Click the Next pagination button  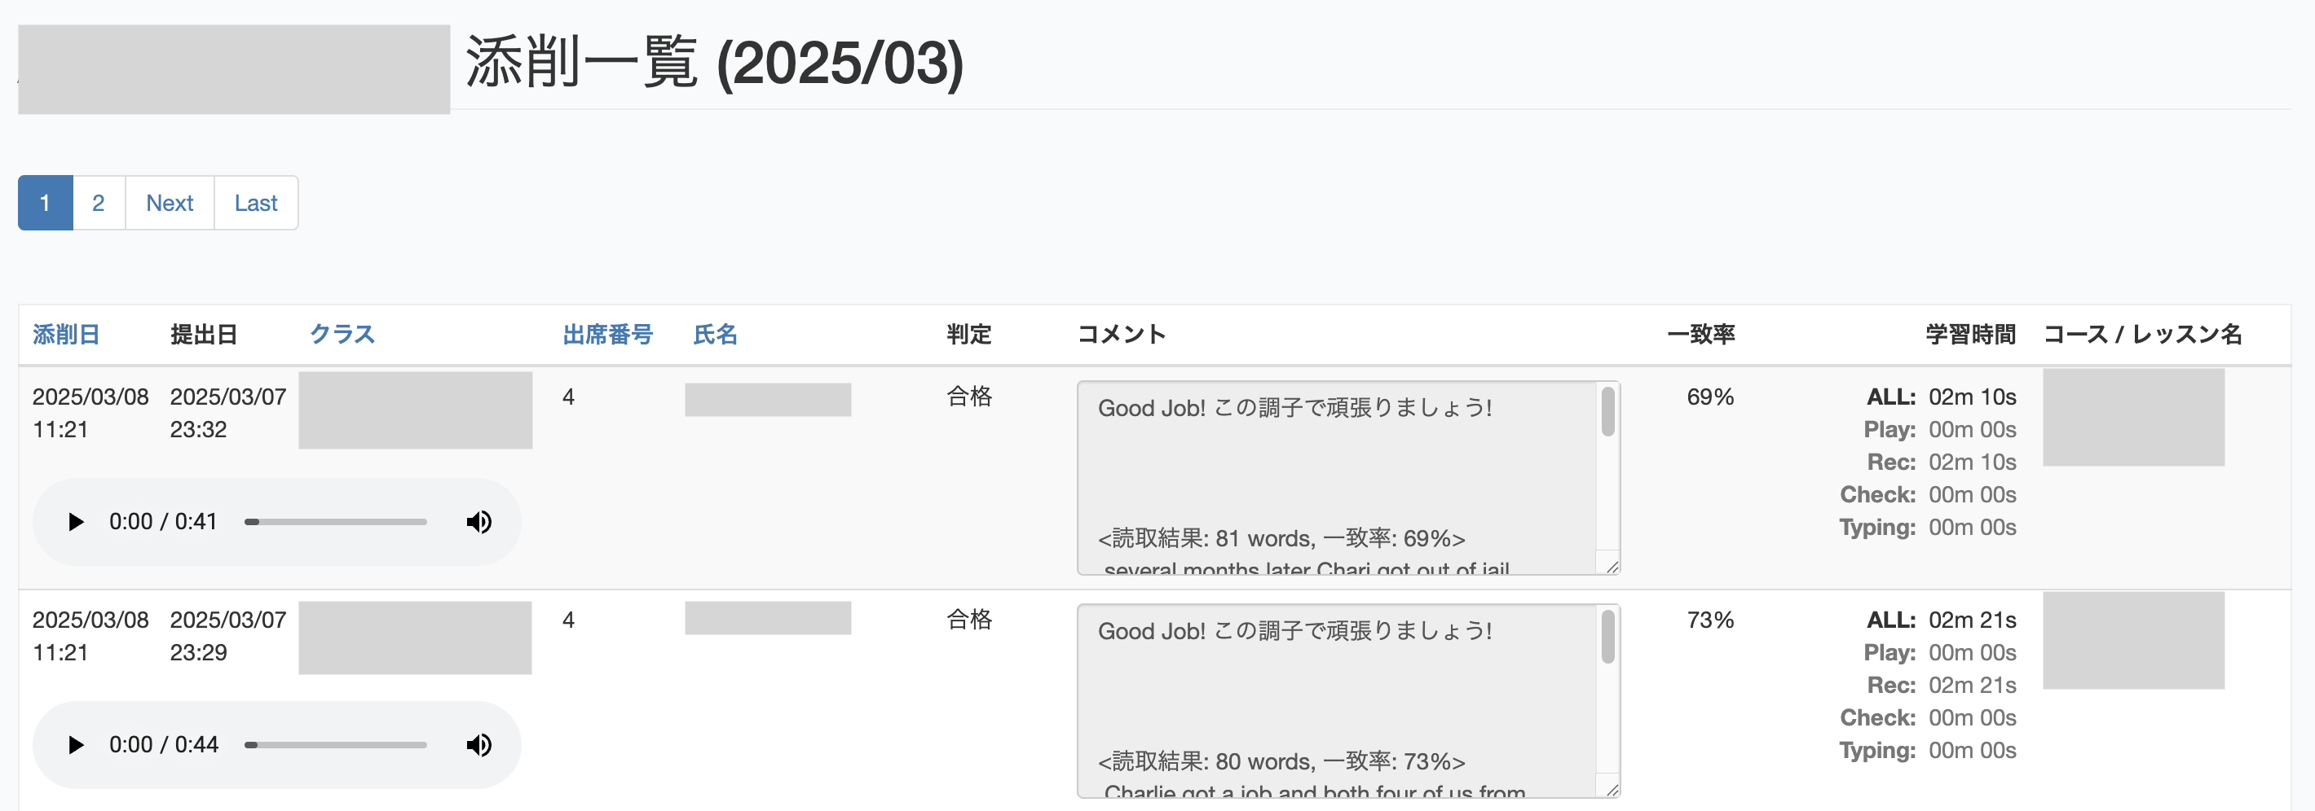[x=170, y=203]
